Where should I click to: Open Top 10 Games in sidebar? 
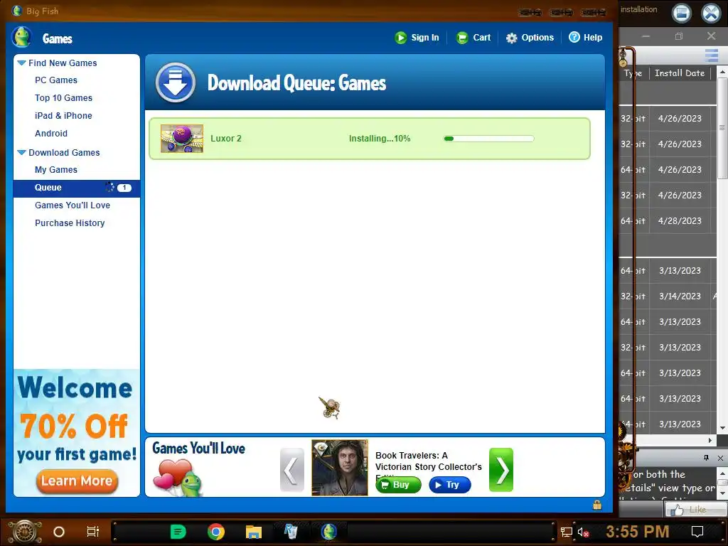63,98
